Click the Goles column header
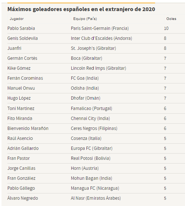The width and height of the screenshot is (185, 206). (171, 19)
